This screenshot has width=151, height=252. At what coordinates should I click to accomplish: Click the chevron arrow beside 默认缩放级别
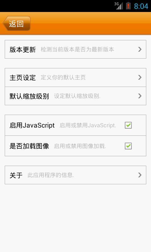(x=140, y=96)
